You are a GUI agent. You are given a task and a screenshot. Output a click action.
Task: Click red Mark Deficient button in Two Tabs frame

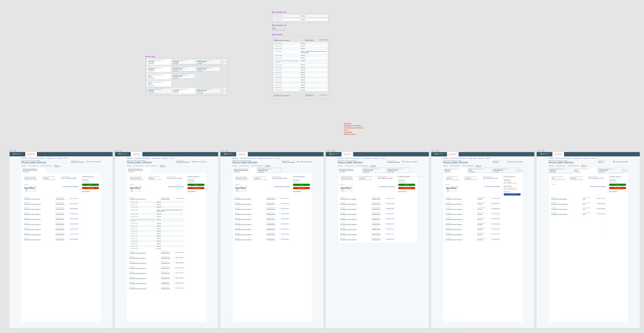tap(301, 188)
